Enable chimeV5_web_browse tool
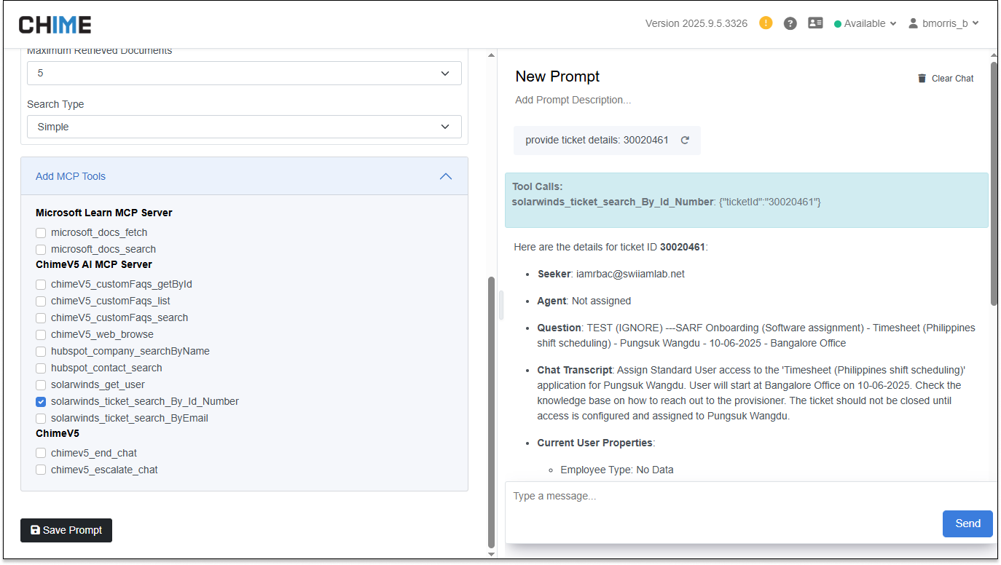This screenshot has width=1001, height=565. click(x=41, y=335)
